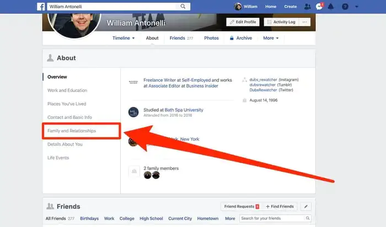This screenshot has height=227, width=386.
Task: Open the Friends 277 profile tab
Action: 181,38
